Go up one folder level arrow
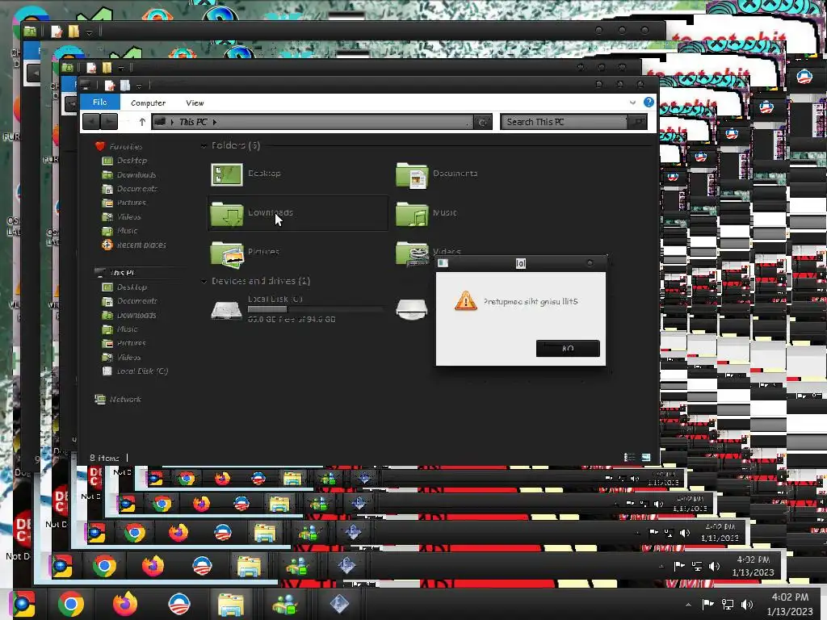827x620 pixels. pos(142,122)
